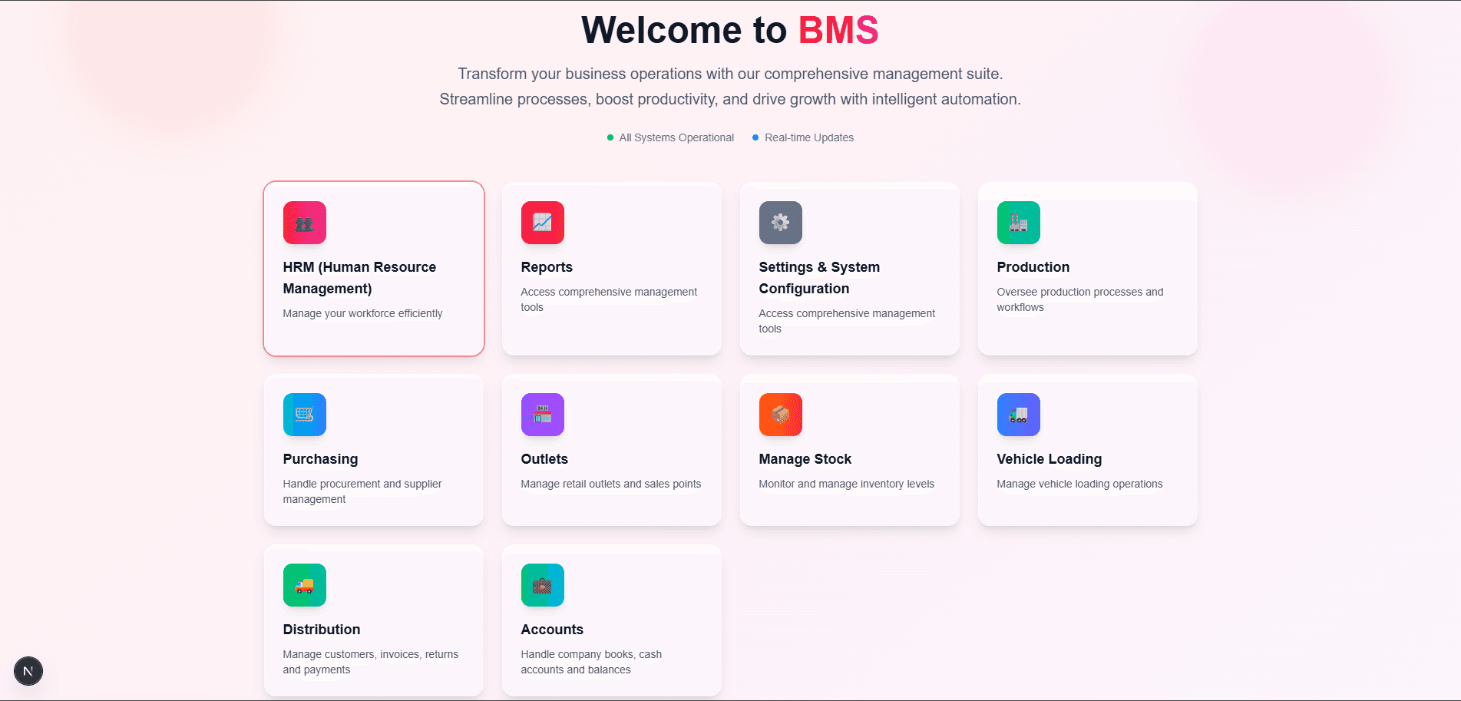Click the Distribution delivery truck icon
The width and height of the screenshot is (1461, 701).
point(304,585)
